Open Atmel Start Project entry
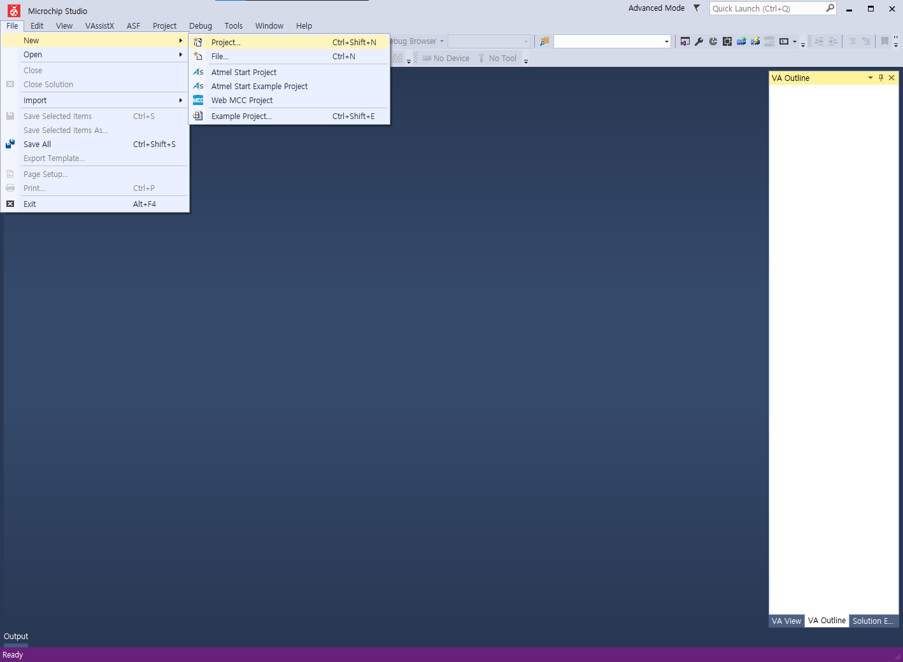 [290, 72]
